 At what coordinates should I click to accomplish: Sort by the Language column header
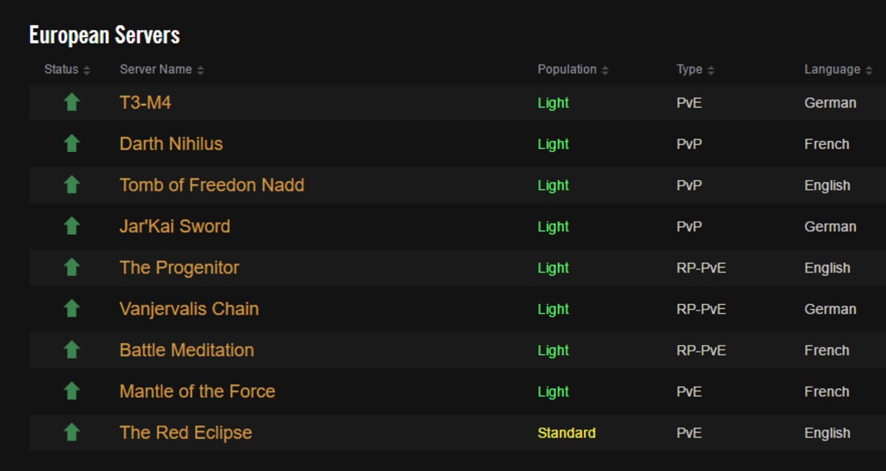coord(839,69)
